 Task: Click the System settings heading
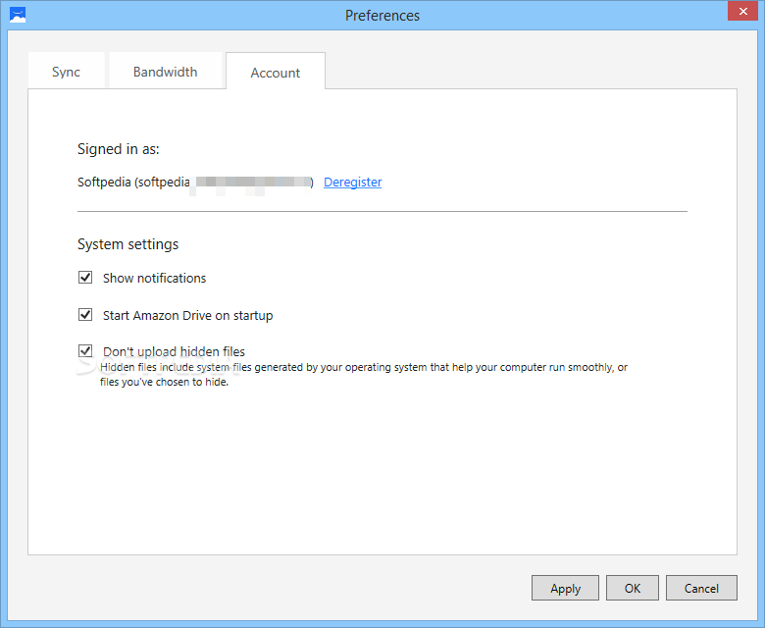[127, 244]
